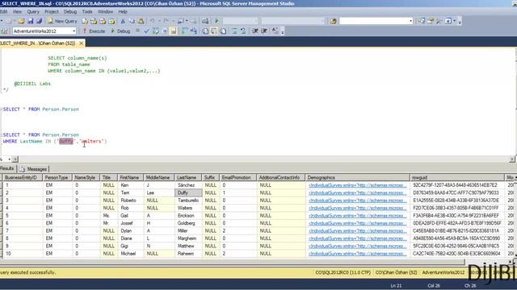Click the Specify Values for Template Parameters icon
517x290 pixels.
point(275,31)
